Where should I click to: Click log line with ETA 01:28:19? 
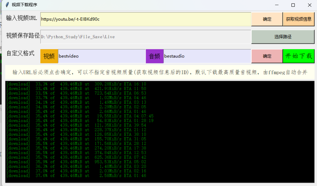tap(80, 121)
